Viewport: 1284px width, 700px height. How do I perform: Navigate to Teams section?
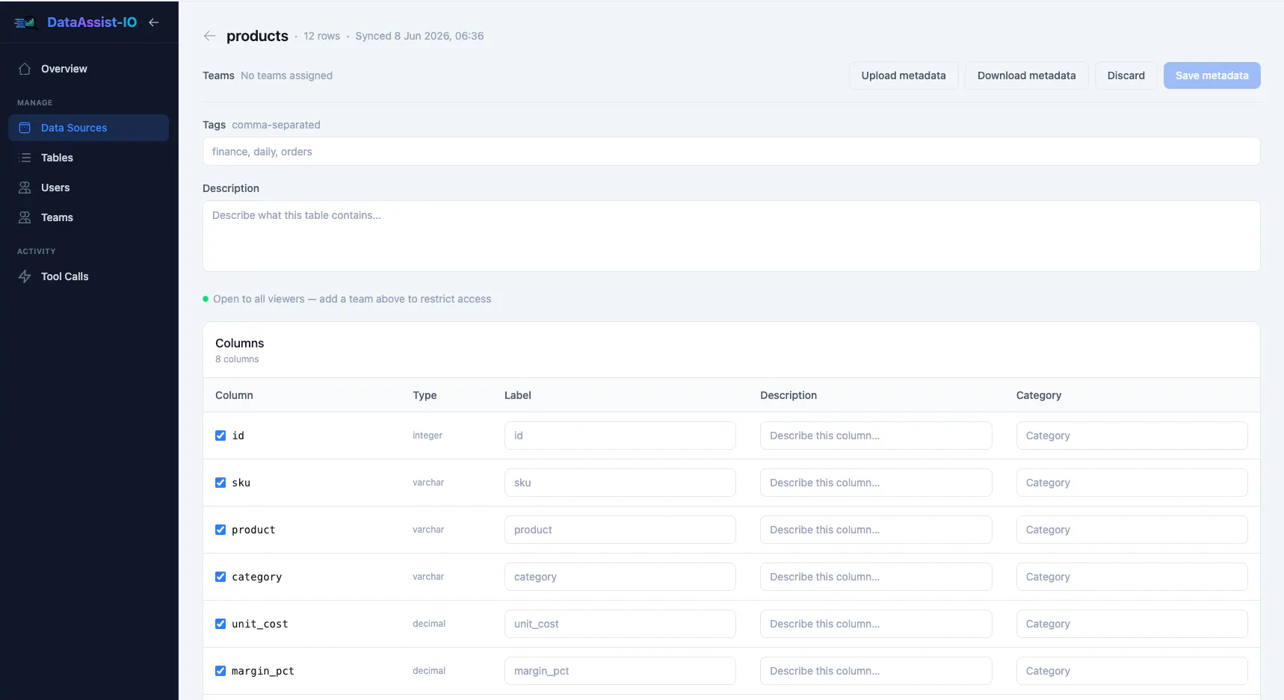(88, 217)
